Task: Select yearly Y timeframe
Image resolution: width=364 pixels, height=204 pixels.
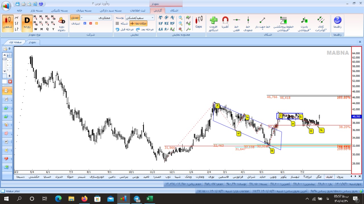Action: [x=53, y=29]
